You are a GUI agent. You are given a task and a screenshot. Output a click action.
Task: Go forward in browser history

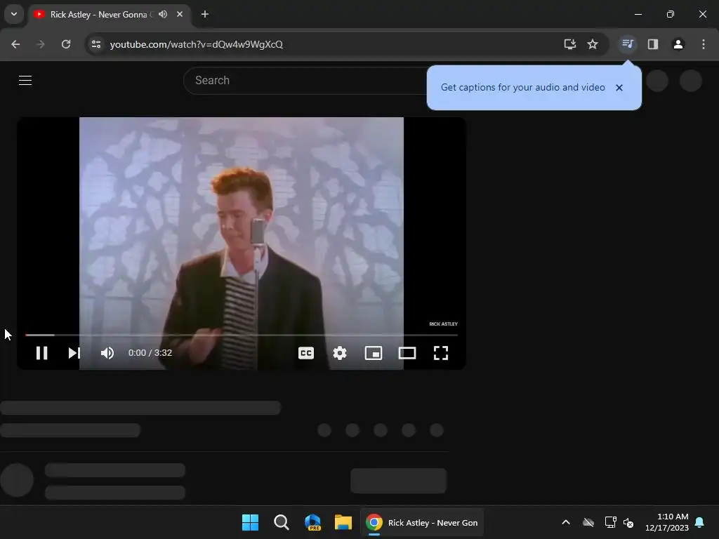click(41, 44)
